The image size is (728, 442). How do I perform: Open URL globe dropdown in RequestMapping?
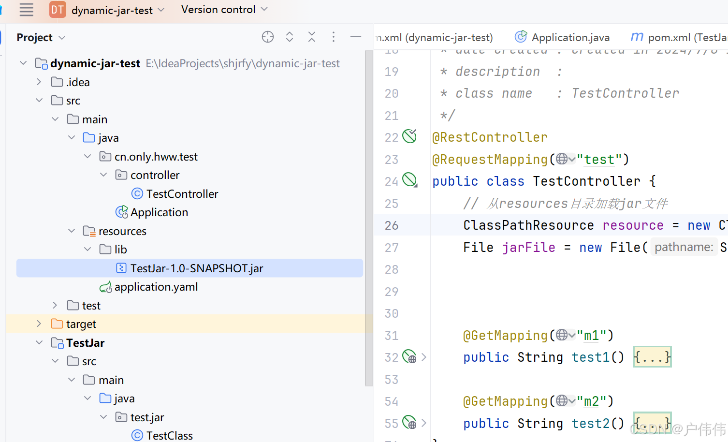566,159
